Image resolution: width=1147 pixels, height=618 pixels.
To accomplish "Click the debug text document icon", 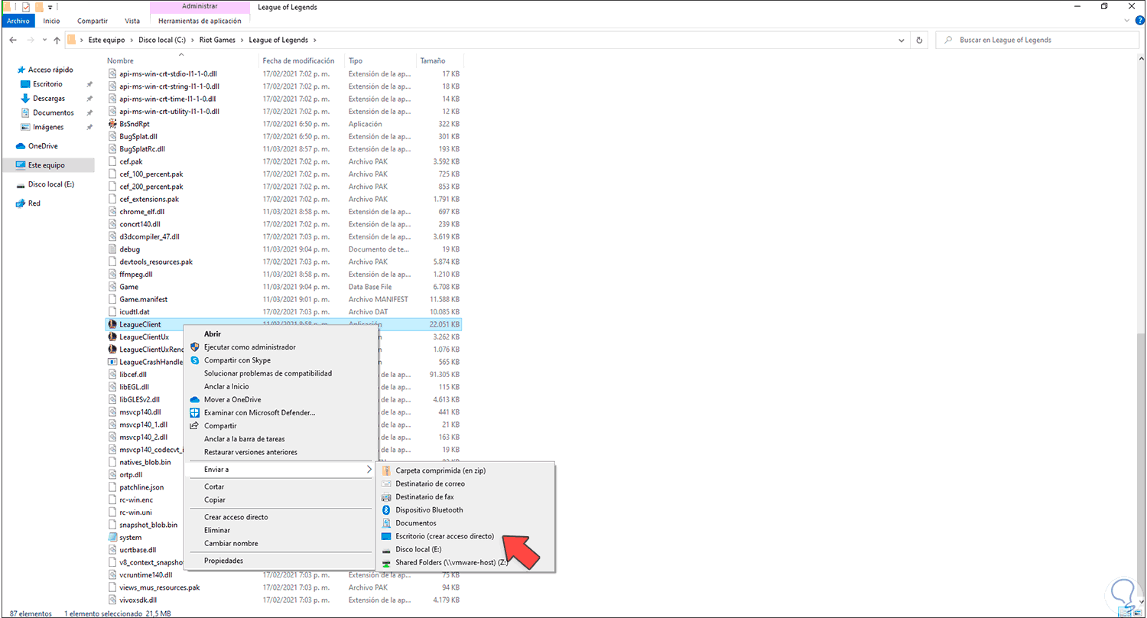I will pos(112,249).
